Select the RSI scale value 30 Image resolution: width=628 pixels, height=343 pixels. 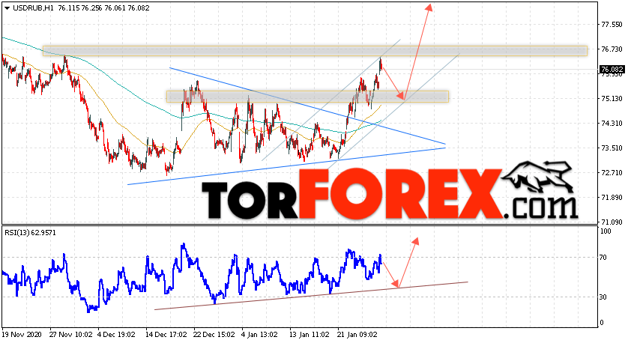click(x=604, y=297)
